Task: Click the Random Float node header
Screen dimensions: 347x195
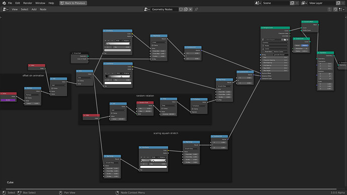Action: [x=145, y=103]
